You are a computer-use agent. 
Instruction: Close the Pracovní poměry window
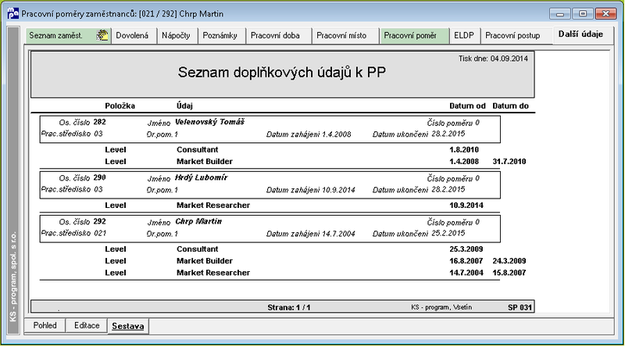(x=606, y=14)
